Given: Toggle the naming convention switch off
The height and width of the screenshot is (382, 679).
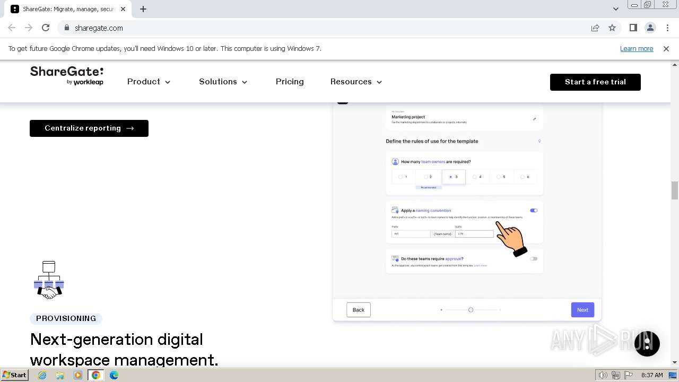Looking at the screenshot, I should click(x=534, y=211).
